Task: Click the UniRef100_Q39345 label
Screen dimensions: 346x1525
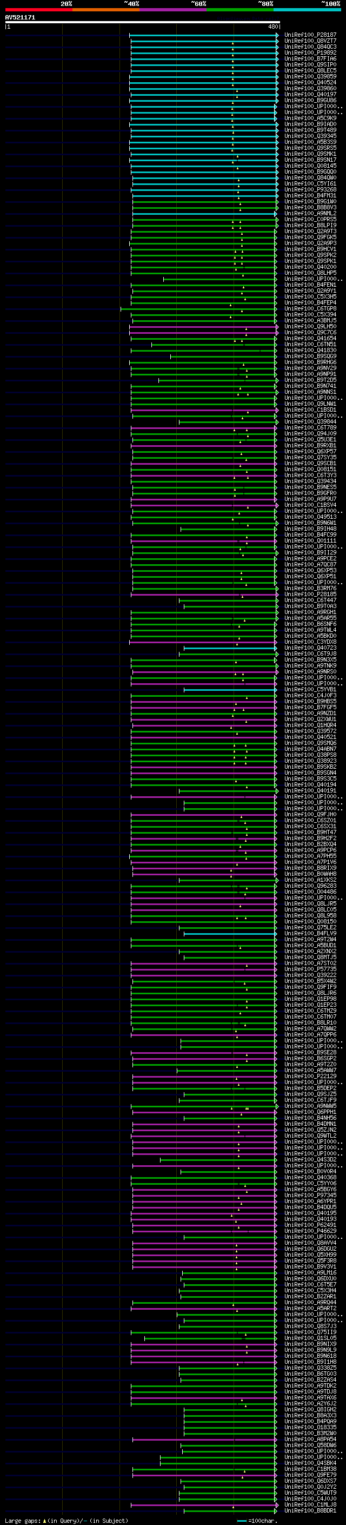Action: [310, 136]
